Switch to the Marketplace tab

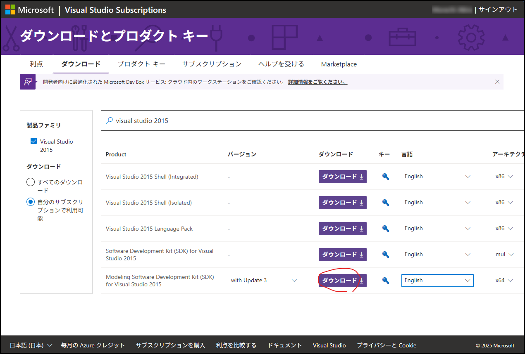tap(339, 64)
